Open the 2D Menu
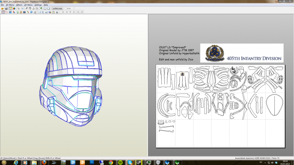 pyautogui.click(x=28, y=5)
